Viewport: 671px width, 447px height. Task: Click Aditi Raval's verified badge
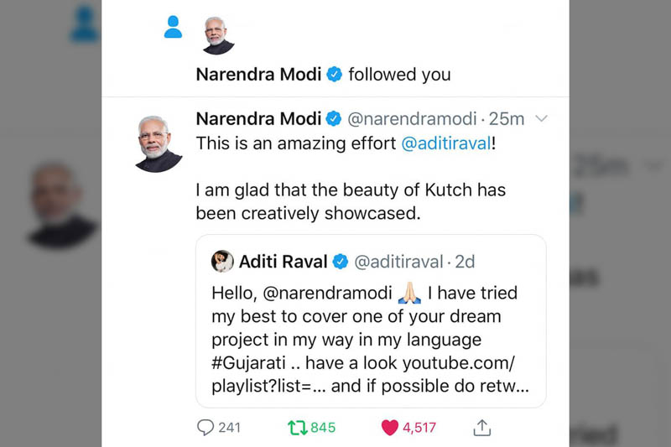[x=341, y=262]
